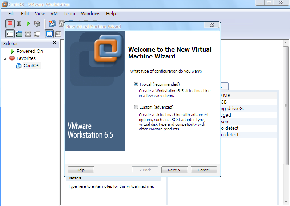Click the 'ng drive G:' device row
The height and width of the screenshot is (206, 290).
[x=249, y=109]
